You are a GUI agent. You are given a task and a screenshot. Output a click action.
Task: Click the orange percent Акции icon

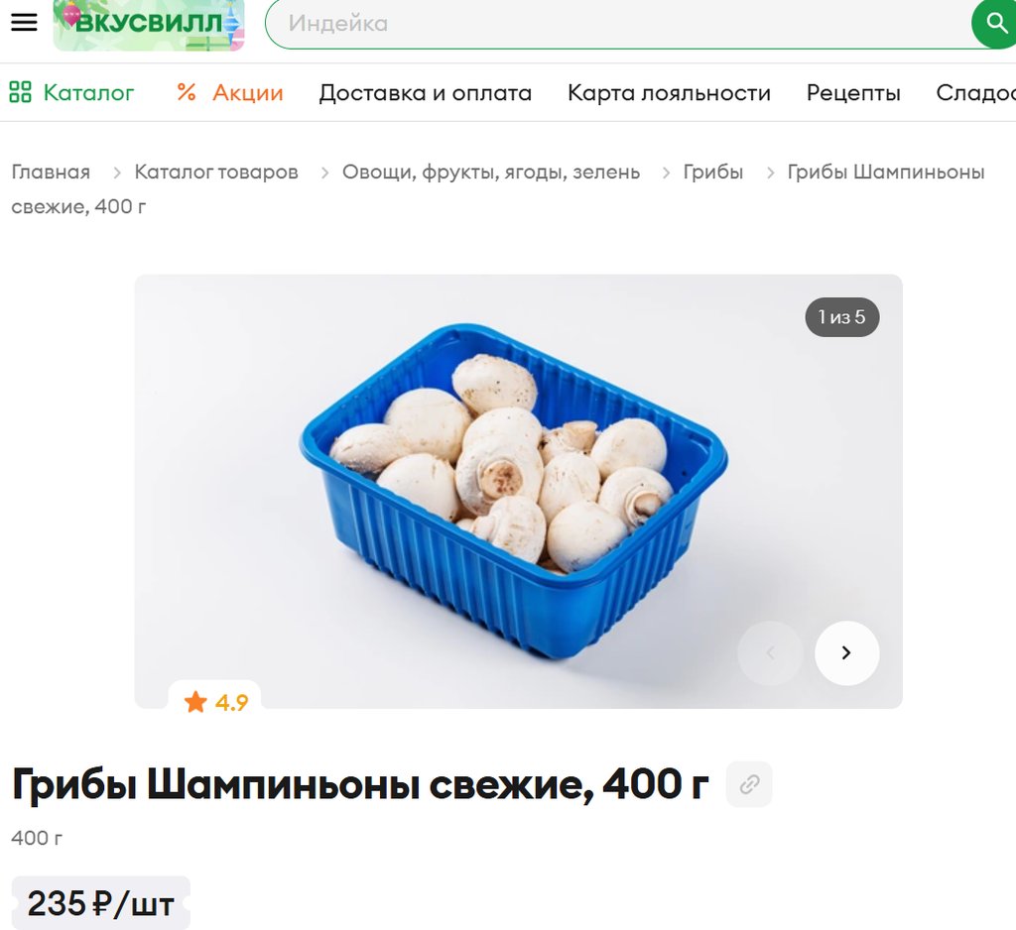pos(187,92)
